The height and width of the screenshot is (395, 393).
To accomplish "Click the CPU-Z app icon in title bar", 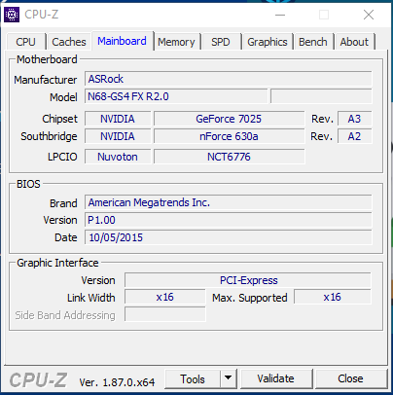I will coord(12,15).
